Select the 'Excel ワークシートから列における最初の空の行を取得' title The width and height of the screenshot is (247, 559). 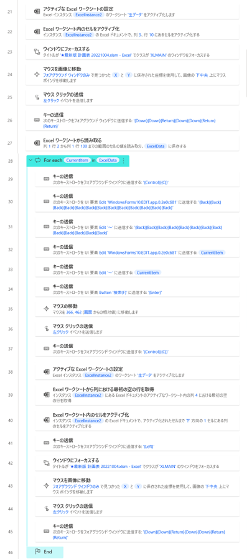103,389
